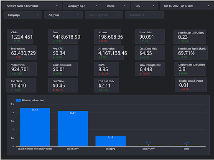
Task: Select the Search Only bar labeled 10.51
Action: click(x=73, y=128)
